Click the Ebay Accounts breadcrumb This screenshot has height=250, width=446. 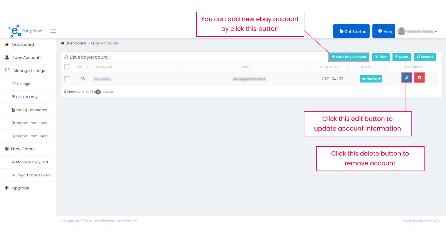tap(105, 43)
